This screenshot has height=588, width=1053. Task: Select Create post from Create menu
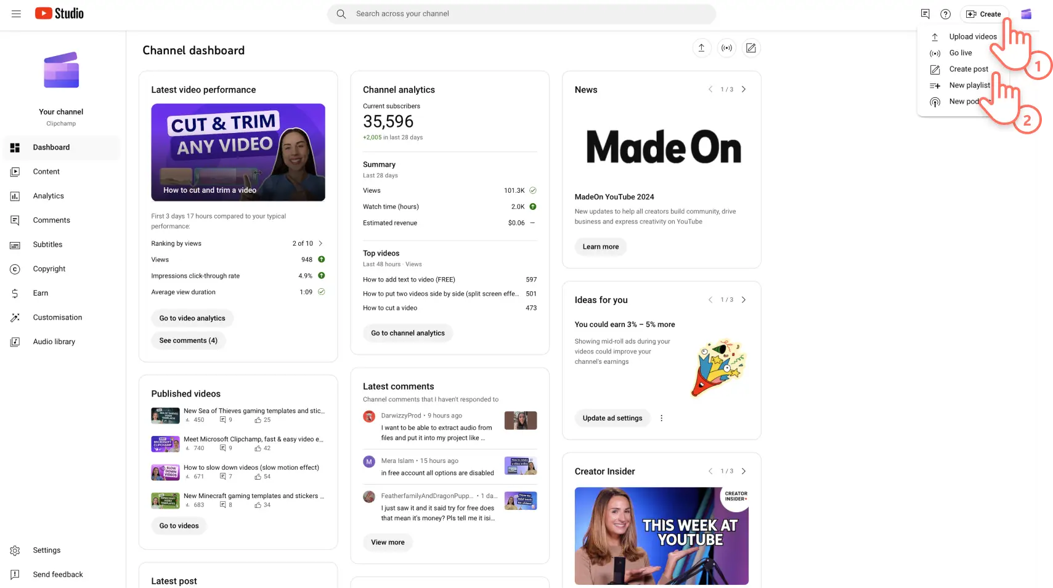point(969,69)
